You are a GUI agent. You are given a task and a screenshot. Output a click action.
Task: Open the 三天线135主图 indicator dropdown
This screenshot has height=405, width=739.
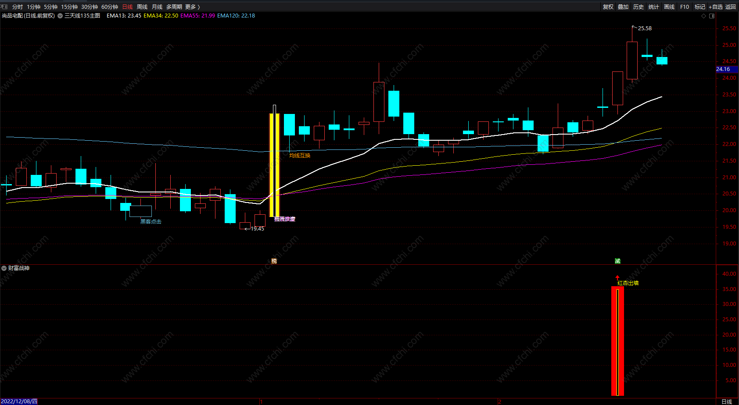(60, 16)
